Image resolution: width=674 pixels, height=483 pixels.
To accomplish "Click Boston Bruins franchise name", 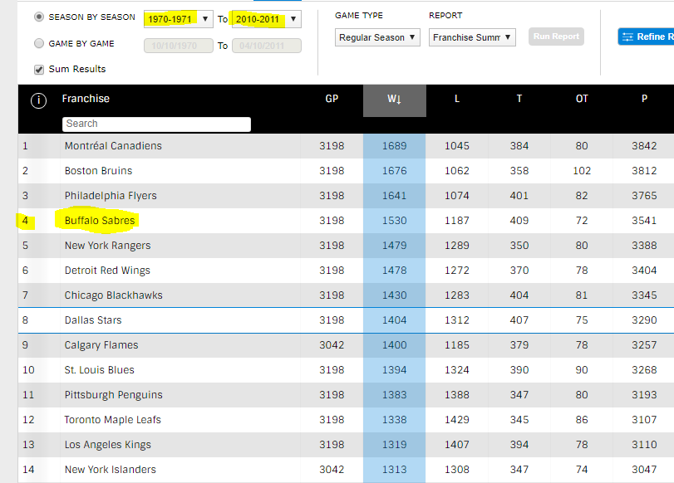I will (x=98, y=171).
